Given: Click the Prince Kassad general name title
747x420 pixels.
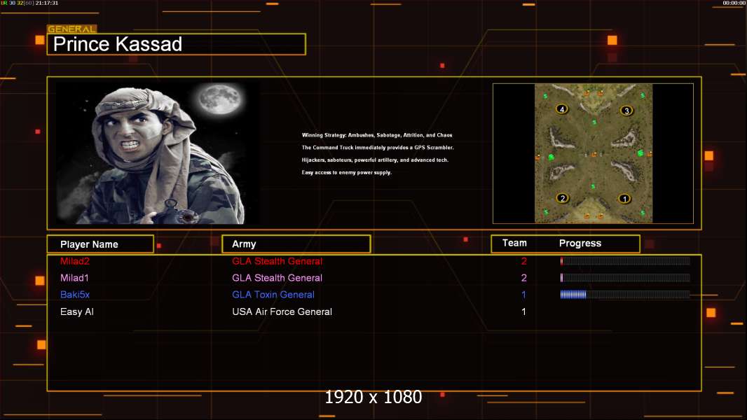Looking at the screenshot, I should (x=118, y=44).
